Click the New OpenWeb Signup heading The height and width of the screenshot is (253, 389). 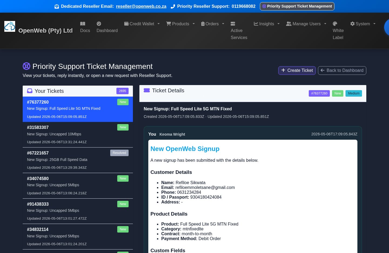click(x=185, y=149)
